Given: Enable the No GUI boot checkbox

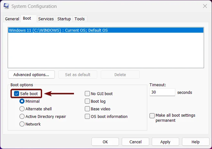Looking at the screenshot, I should point(87,94).
